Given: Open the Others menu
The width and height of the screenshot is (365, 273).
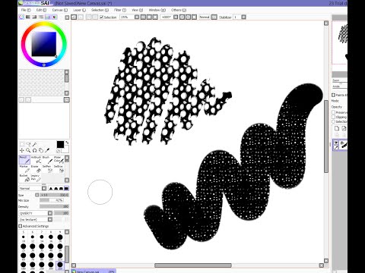Looking at the screenshot, I should 179,10.
